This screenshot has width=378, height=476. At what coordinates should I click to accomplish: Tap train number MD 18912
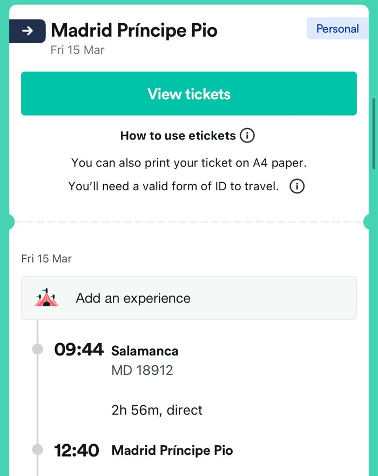click(x=142, y=371)
